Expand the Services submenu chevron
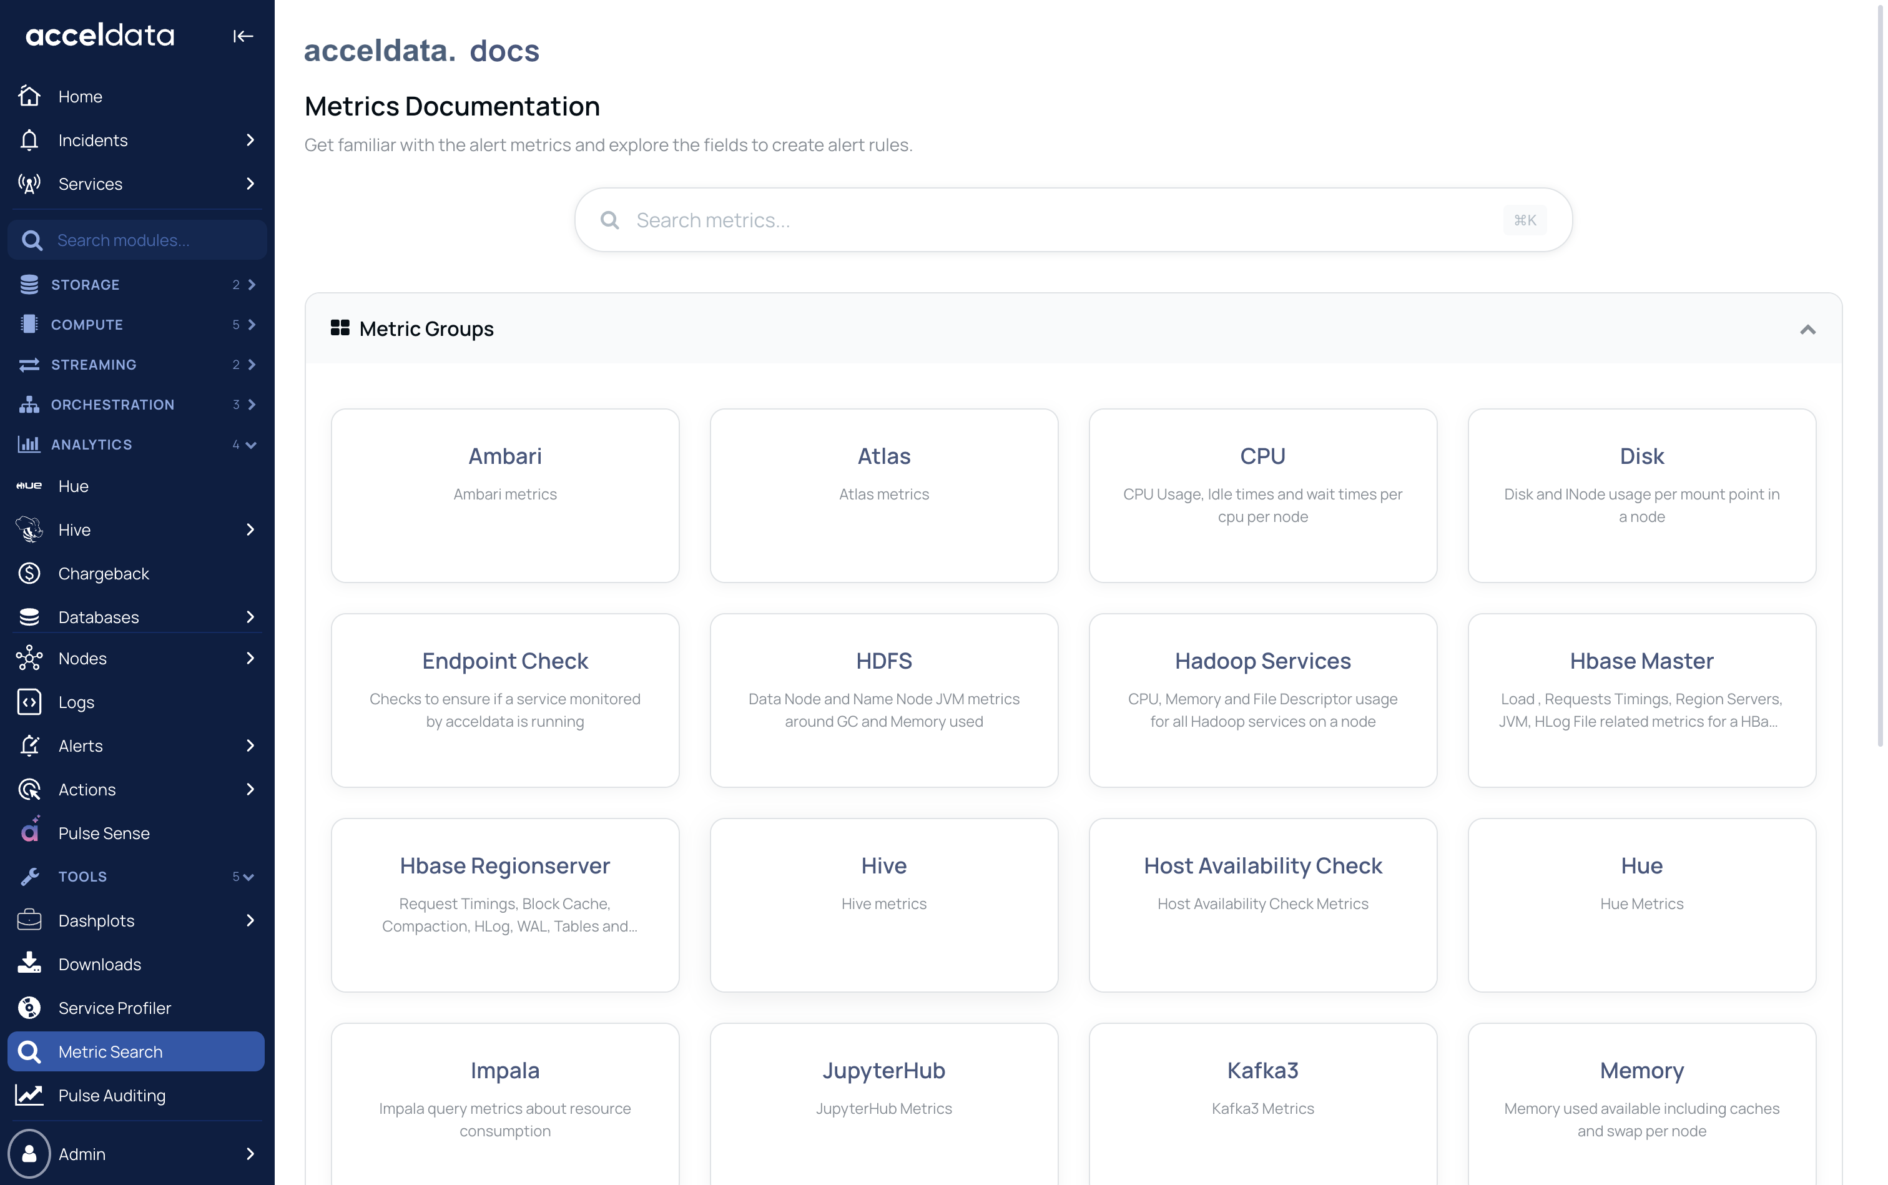The height and width of the screenshot is (1185, 1888). click(x=251, y=184)
